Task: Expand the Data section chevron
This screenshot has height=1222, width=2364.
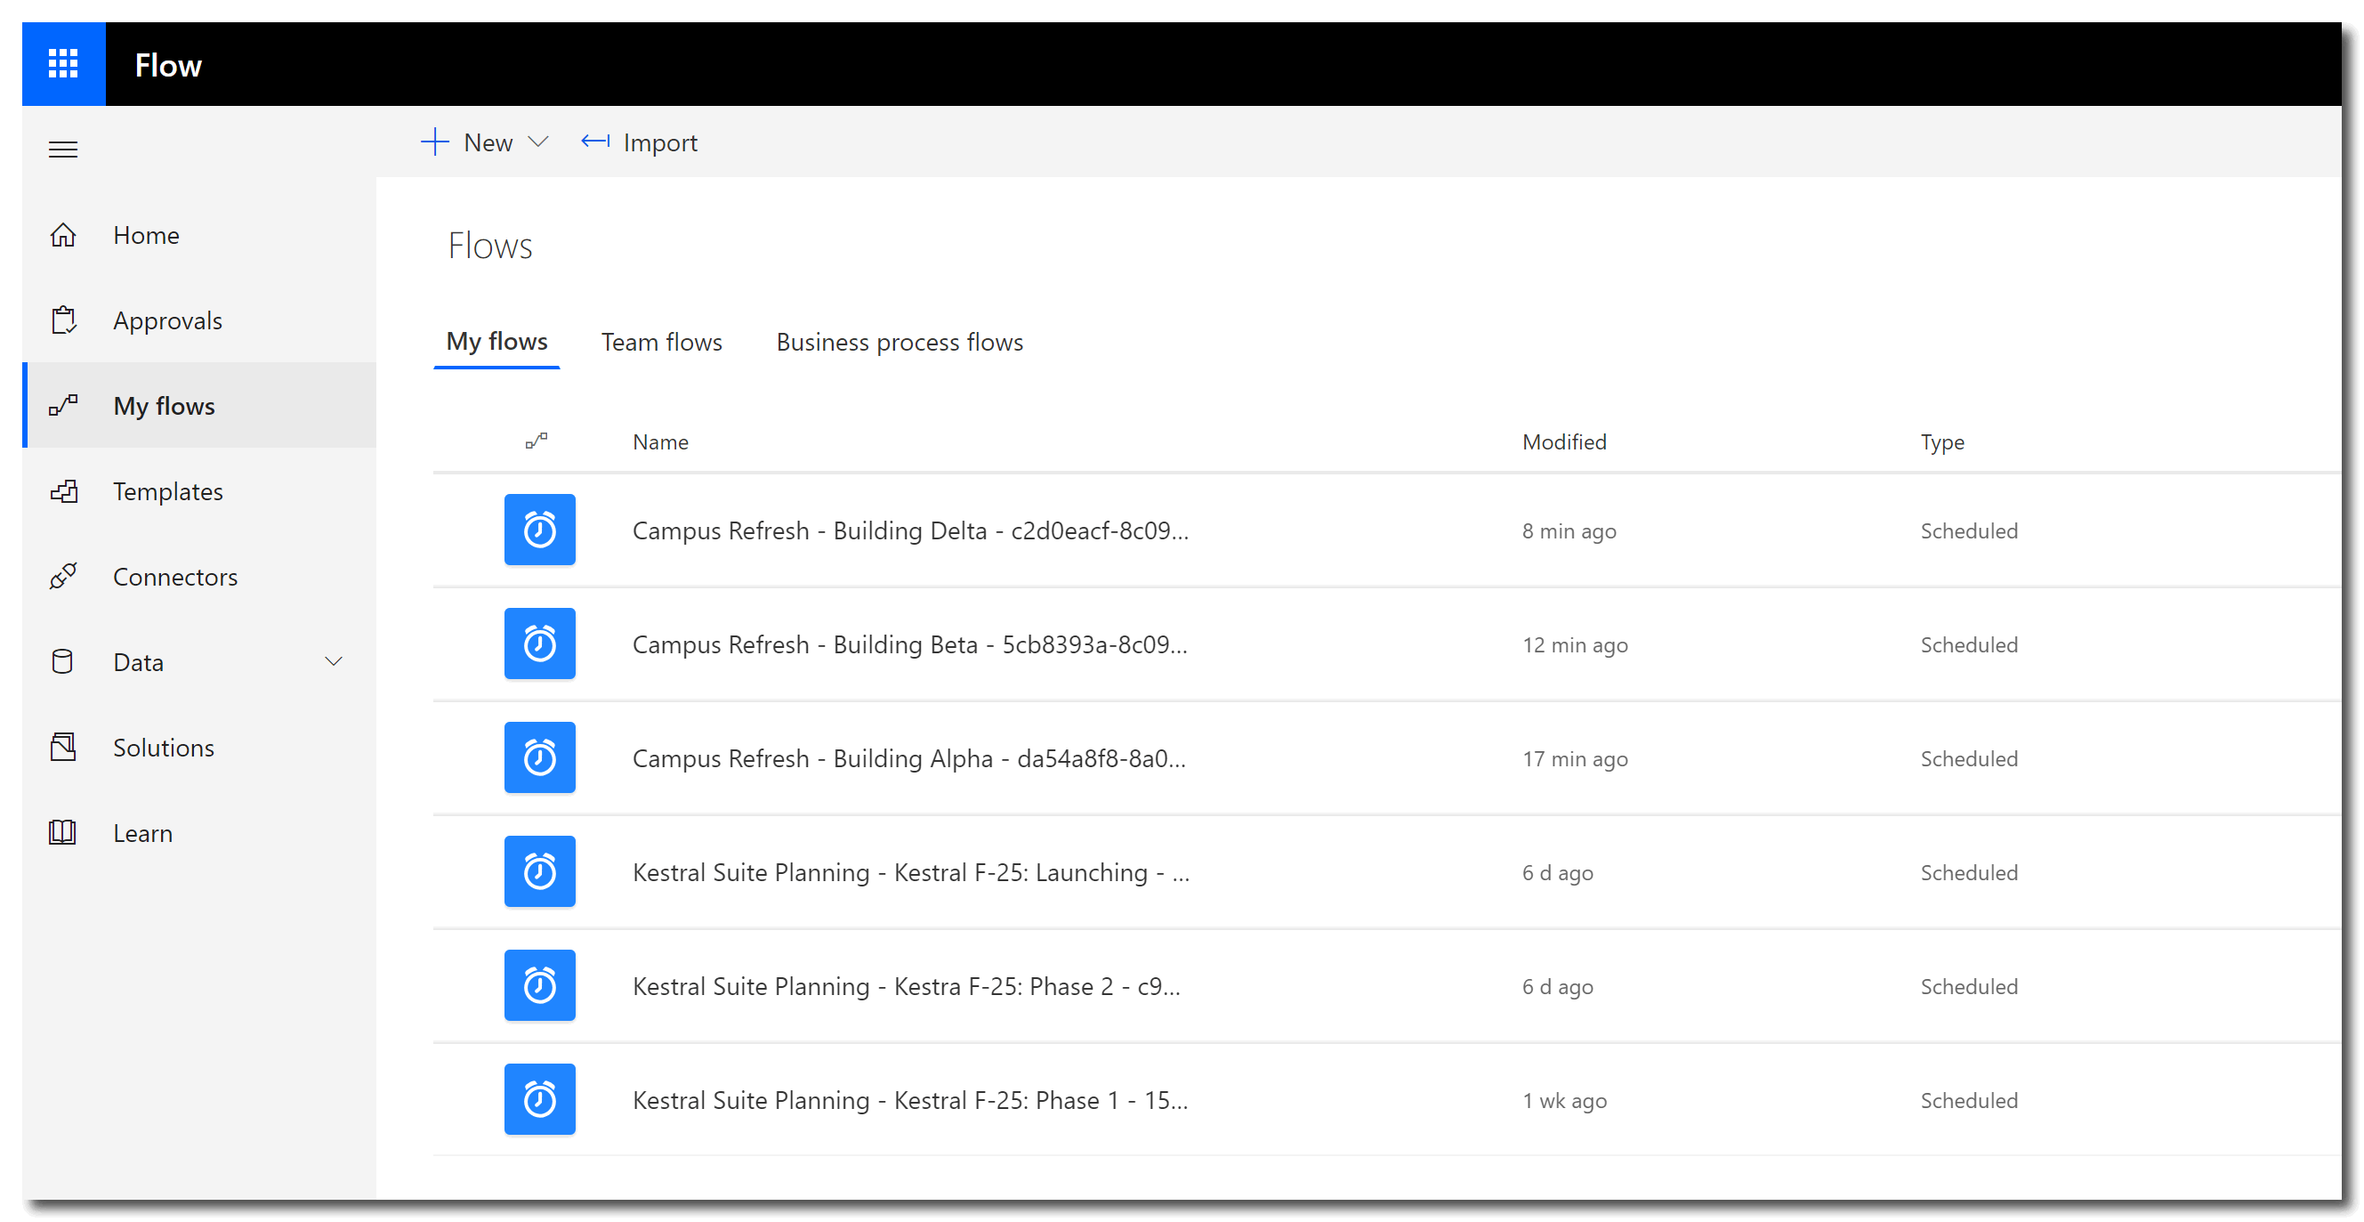Action: [334, 661]
